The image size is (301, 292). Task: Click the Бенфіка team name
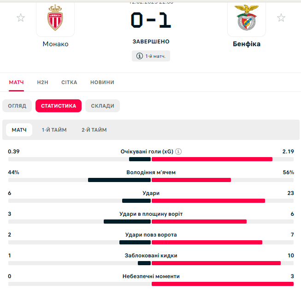click(247, 44)
